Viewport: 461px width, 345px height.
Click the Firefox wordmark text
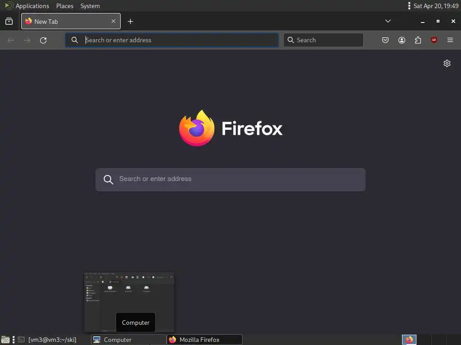click(252, 128)
